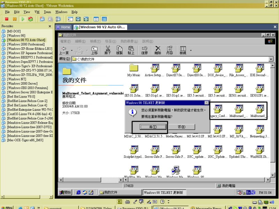Click the Paste (貼上) toolbar icon
Viewport: 279px width, 209px height.
(131, 50)
